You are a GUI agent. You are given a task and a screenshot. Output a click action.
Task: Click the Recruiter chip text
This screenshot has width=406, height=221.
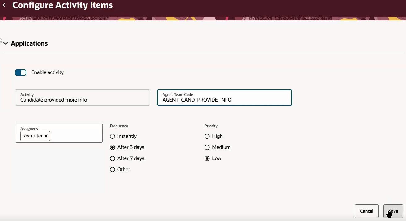point(32,136)
